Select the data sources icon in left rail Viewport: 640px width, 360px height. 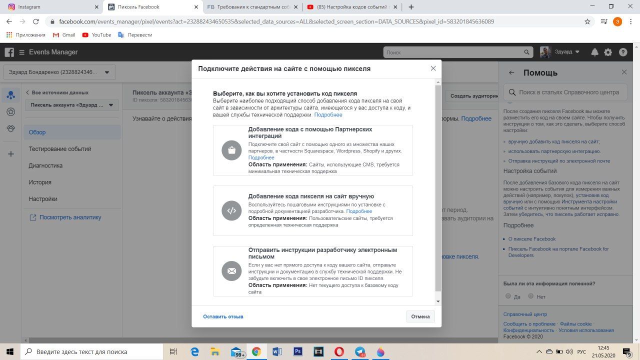coord(10,95)
